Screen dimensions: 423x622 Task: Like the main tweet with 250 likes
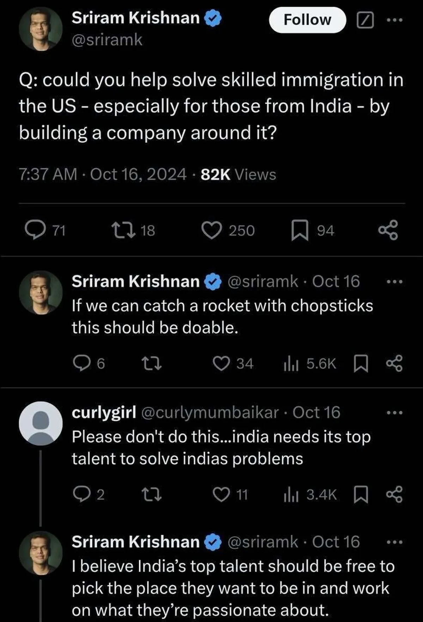click(211, 230)
